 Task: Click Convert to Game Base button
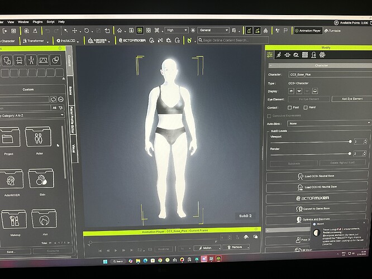316,209
